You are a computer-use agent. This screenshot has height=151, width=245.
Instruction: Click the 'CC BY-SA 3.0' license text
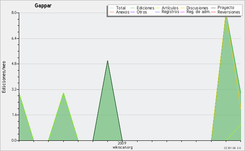232,148
